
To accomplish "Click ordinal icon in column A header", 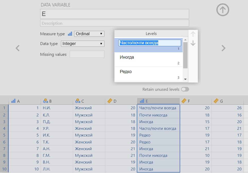I will pyautogui.click(x=13, y=101).
